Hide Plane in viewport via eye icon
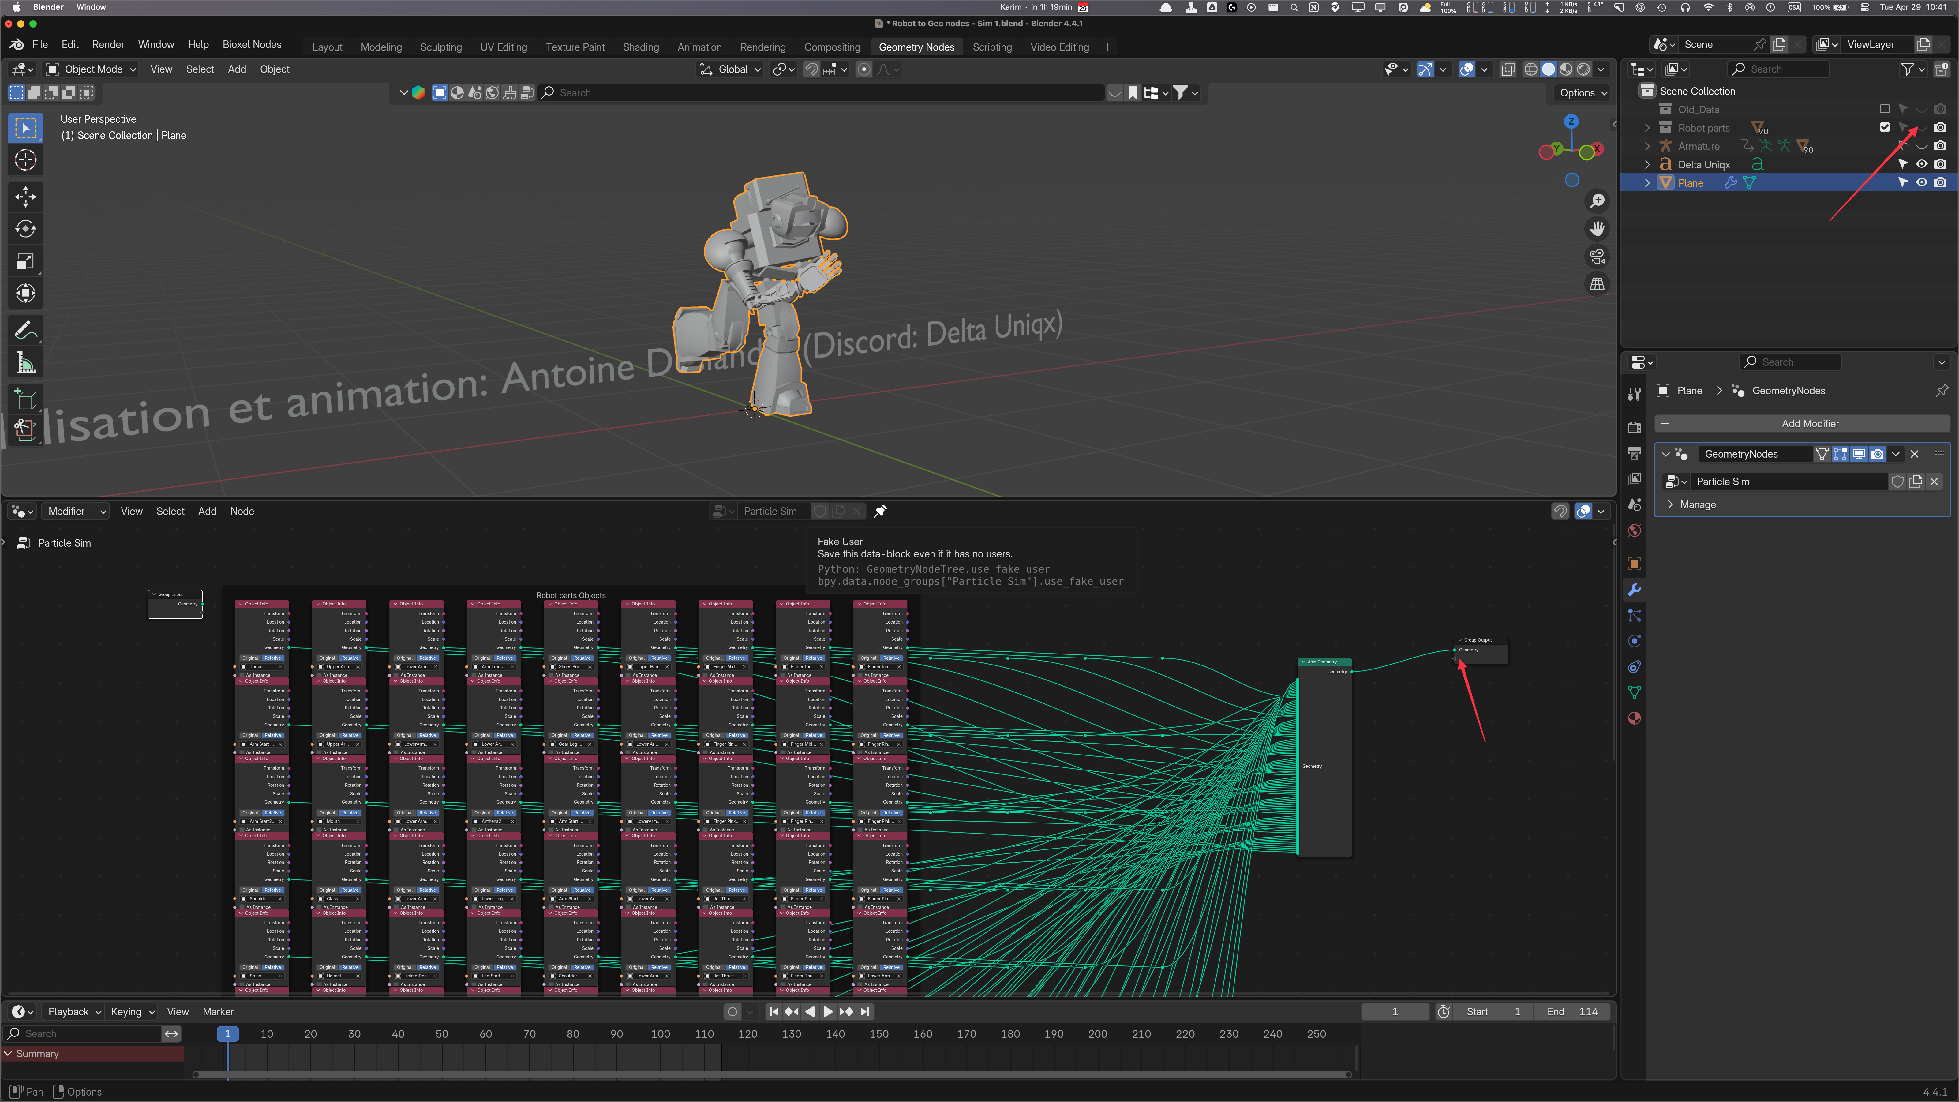This screenshot has width=1959, height=1102. point(1922,182)
